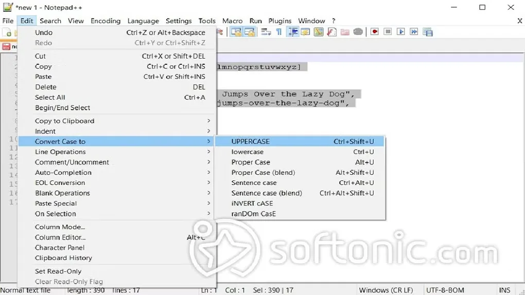Image resolution: width=525 pixels, height=295 pixels.
Task: Open the Function List icon
Action: click(331, 32)
